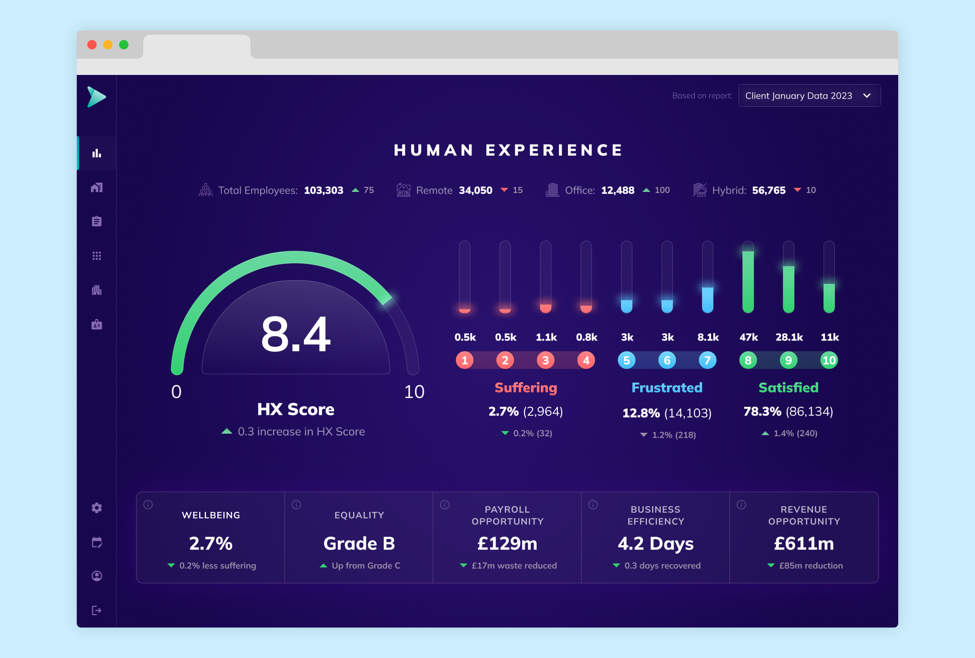Click the Satisfied category label
The width and height of the screenshot is (975, 658).
point(788,387)
